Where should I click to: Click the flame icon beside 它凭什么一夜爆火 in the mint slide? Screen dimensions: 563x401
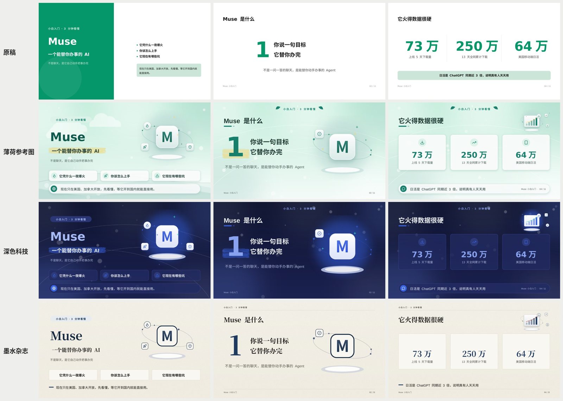tap(54, 176)
